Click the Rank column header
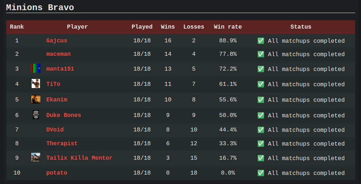Viewport: 361px width, 184px height. coord(17,27)
